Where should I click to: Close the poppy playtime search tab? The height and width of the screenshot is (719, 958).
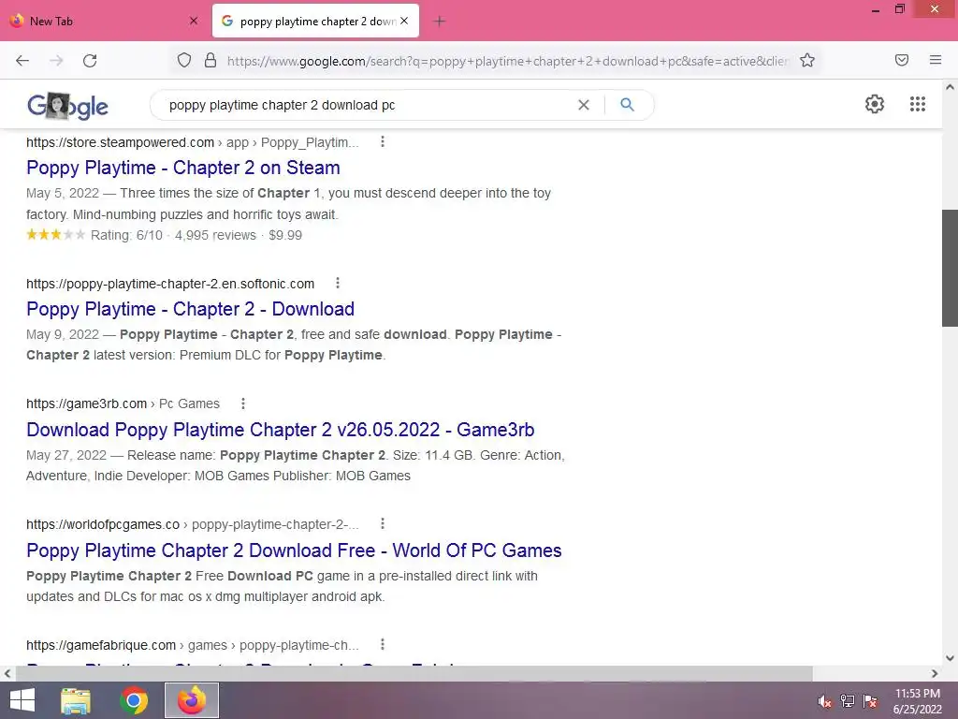click(404, 21)
